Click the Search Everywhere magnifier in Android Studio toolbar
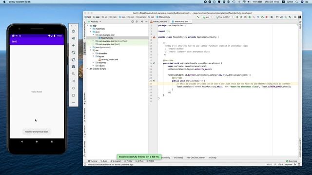 [295, 17]
